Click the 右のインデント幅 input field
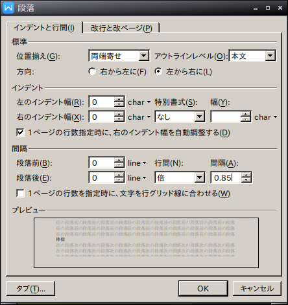This screenshot has height=305, width=288. [101, 117]
